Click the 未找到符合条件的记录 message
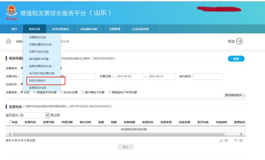Screen dimensions: 265x160 134,129
